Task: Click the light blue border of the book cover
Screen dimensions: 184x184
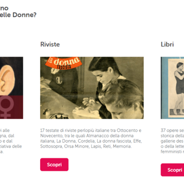Action: coord(164,88)
